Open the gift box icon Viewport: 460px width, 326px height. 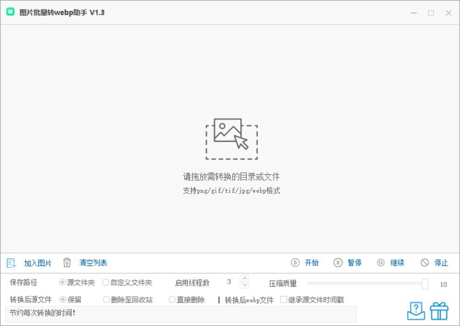[439, 311]
